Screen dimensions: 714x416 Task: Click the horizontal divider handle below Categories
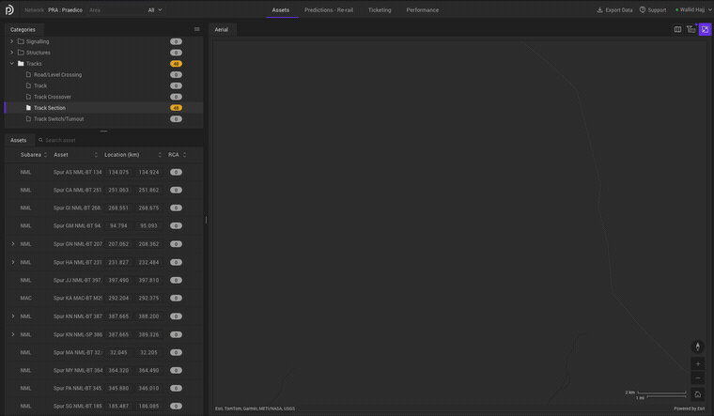(104, 131)
